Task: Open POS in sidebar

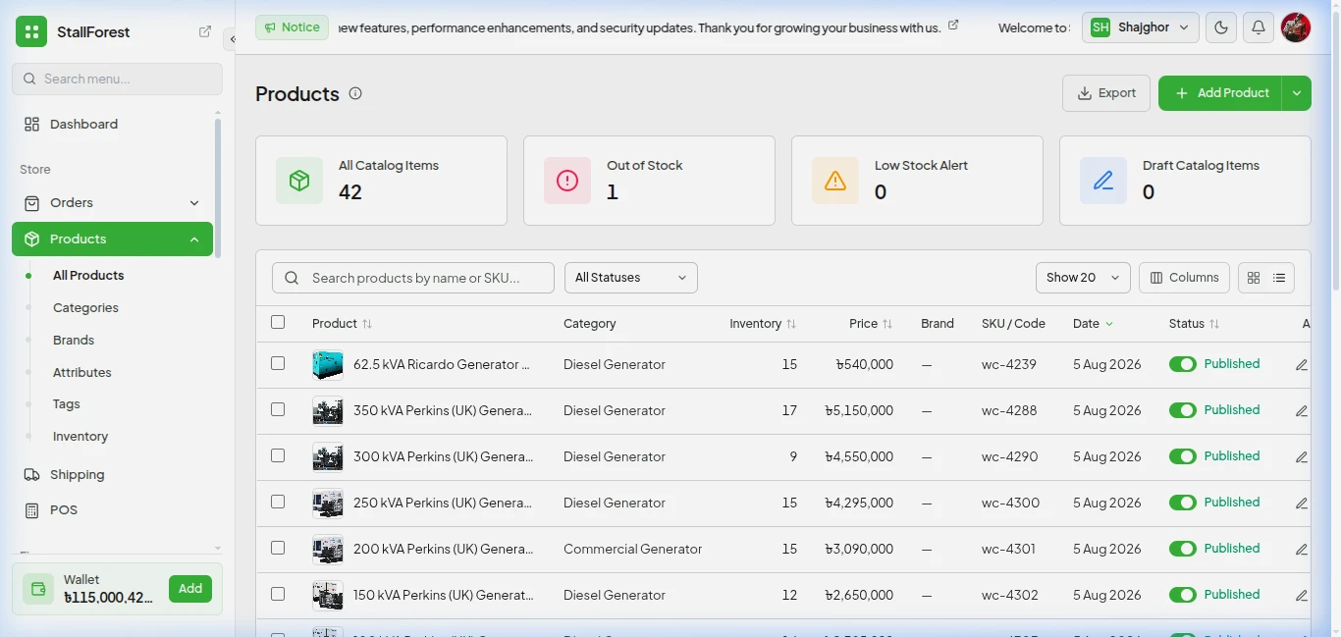Action: tap(112, 510)
